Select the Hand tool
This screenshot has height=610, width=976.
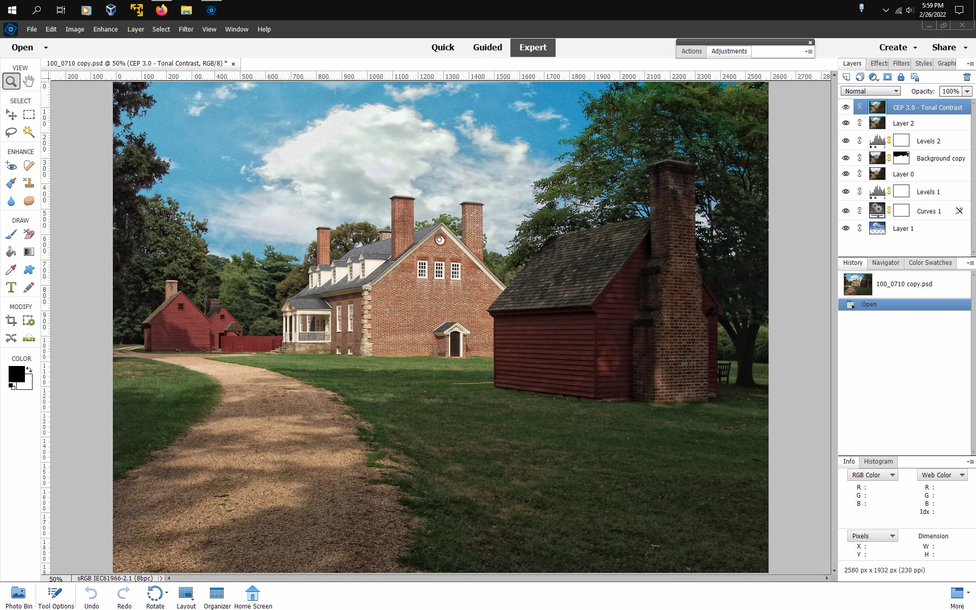pyautogui.click(x=29, y=81)
